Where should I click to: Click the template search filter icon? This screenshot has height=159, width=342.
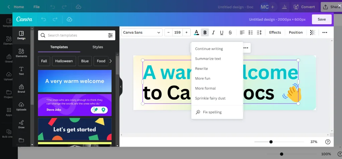tap(110, 35)
